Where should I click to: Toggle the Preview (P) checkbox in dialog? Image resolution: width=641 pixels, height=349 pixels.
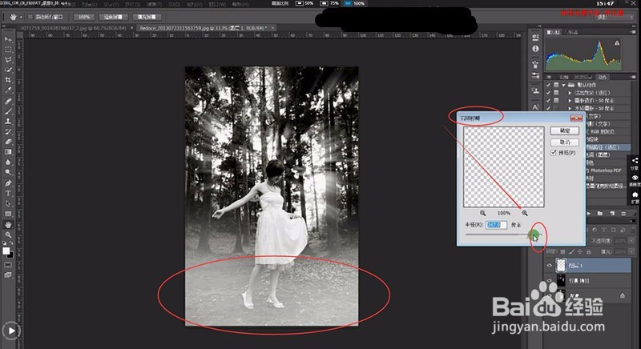click(554, 153)
